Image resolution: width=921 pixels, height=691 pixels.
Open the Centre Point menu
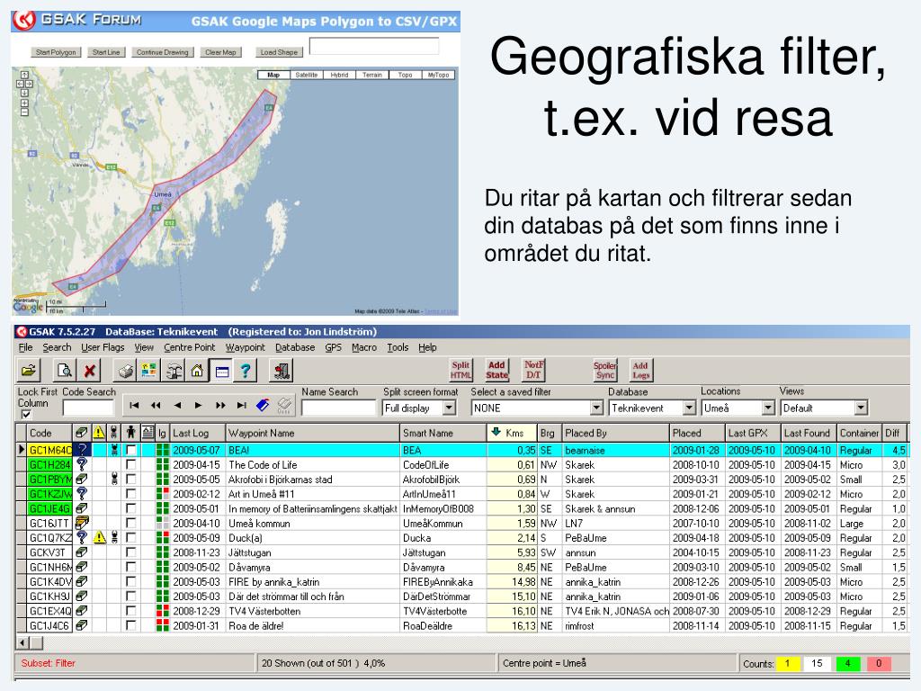coord(190,347)
